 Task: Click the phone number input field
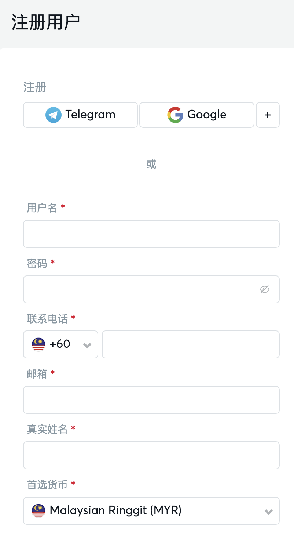[x=191, y=344]
